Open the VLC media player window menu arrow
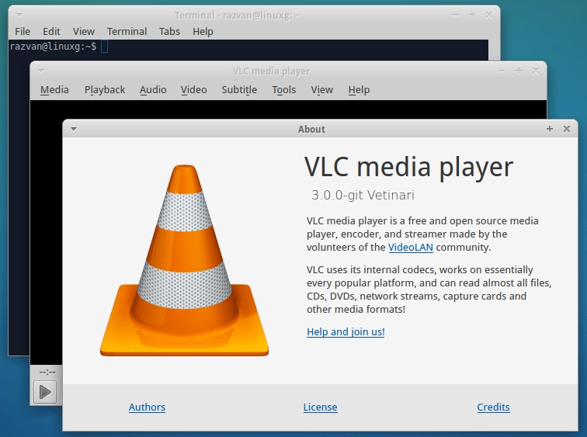Screen dimensions: 587x437 pos(41,71)
